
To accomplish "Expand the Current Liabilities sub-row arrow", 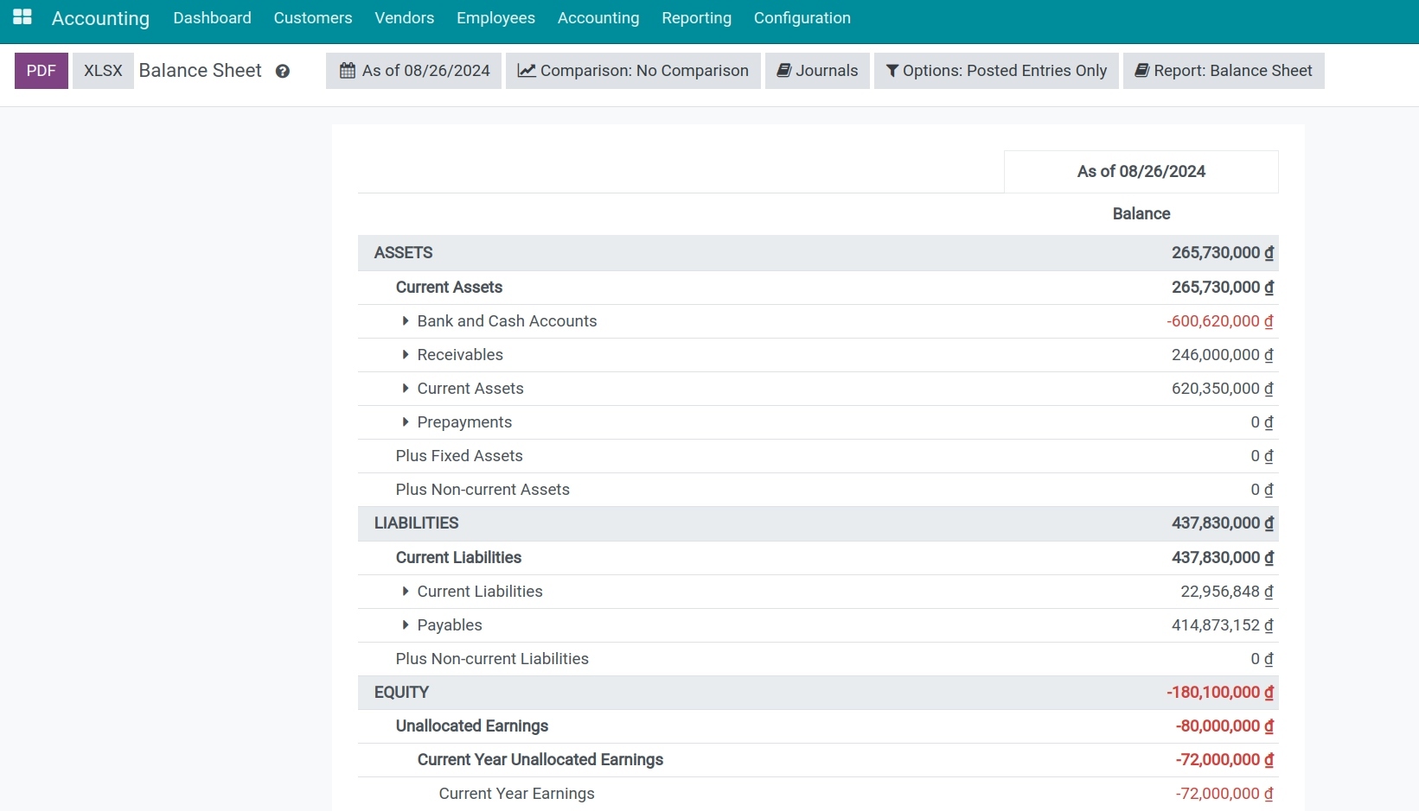I will [x=405, y=592].
